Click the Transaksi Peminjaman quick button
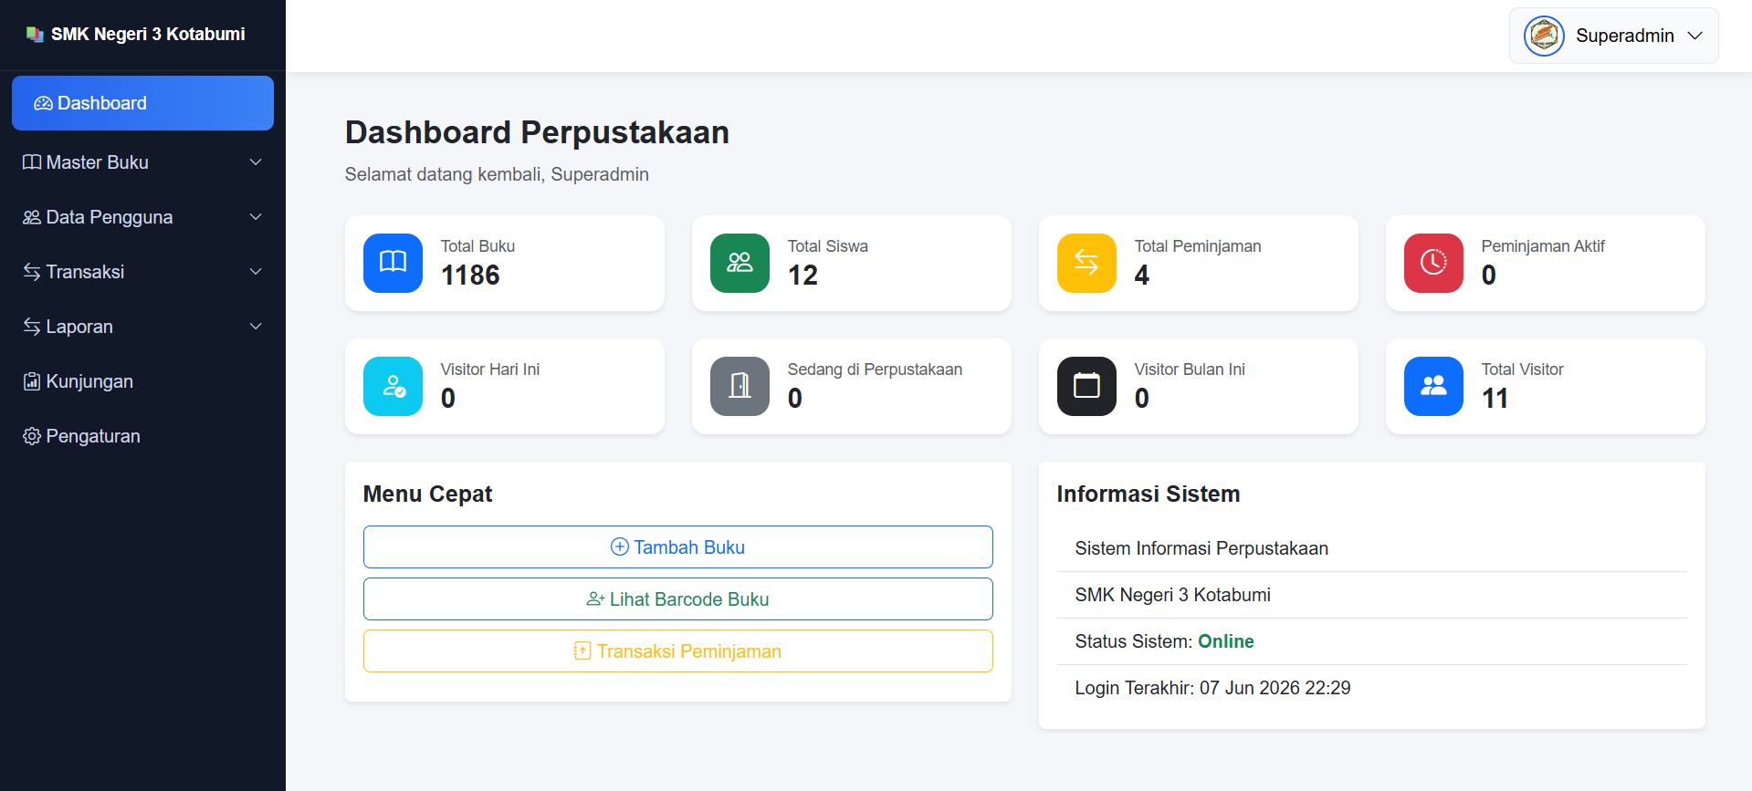Screen dimensions: 1752x791 point(677,650)
